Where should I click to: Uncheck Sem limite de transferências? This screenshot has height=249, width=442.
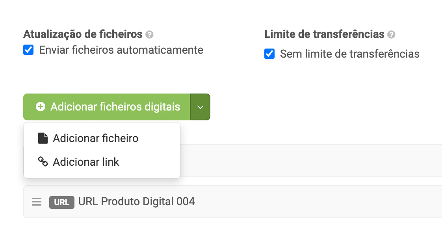coord(269,54)
